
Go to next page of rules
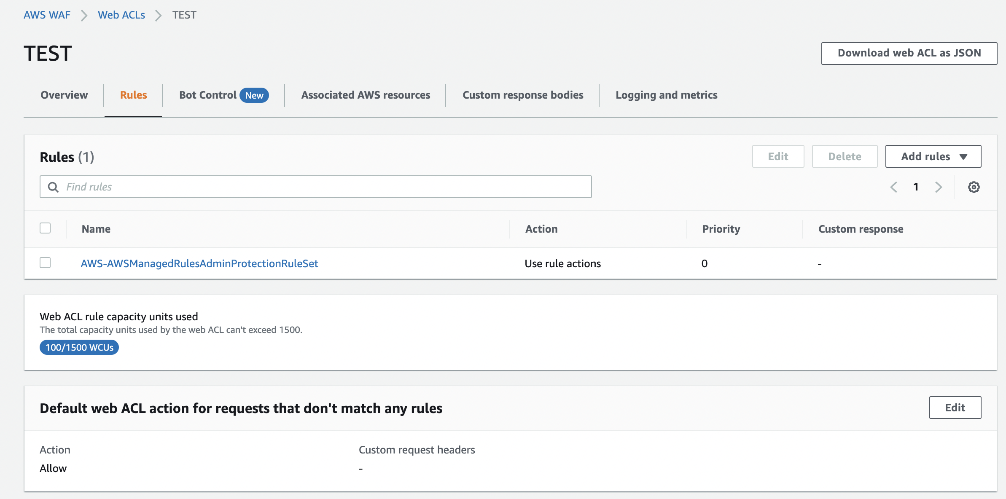click(x=938, y=187)
